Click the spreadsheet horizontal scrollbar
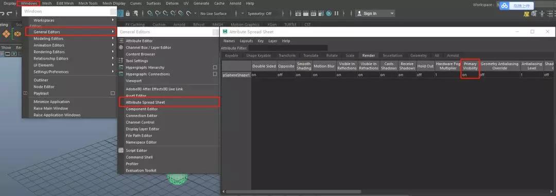This screenshot has width=556, height=196. tap(293, 192)
